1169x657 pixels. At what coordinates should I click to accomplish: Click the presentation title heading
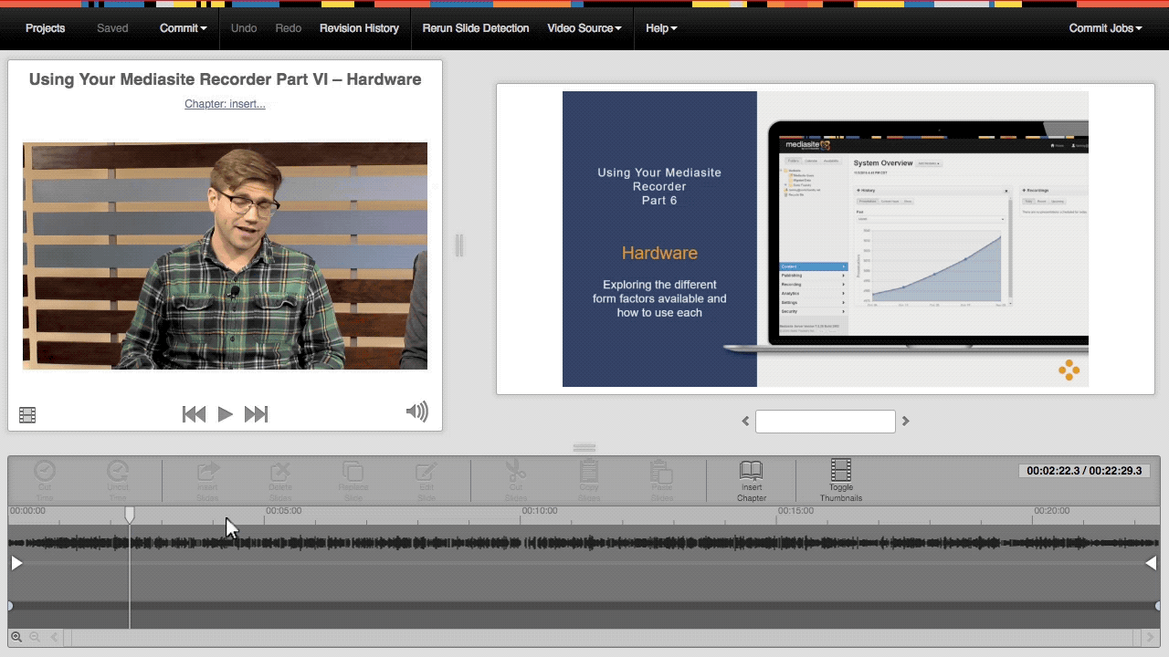point(225,79)
